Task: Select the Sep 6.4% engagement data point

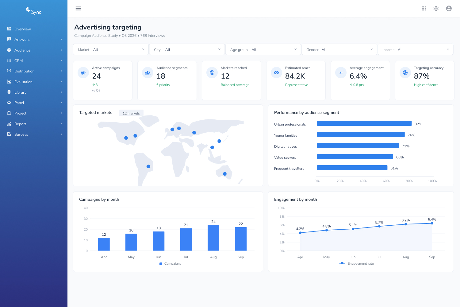Action: 432,223
